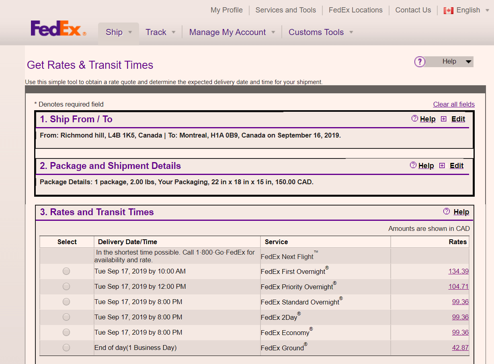Click the From Richmond hill address summary
494x364 pixels.
pyautogui.click(x=190, y=135)
